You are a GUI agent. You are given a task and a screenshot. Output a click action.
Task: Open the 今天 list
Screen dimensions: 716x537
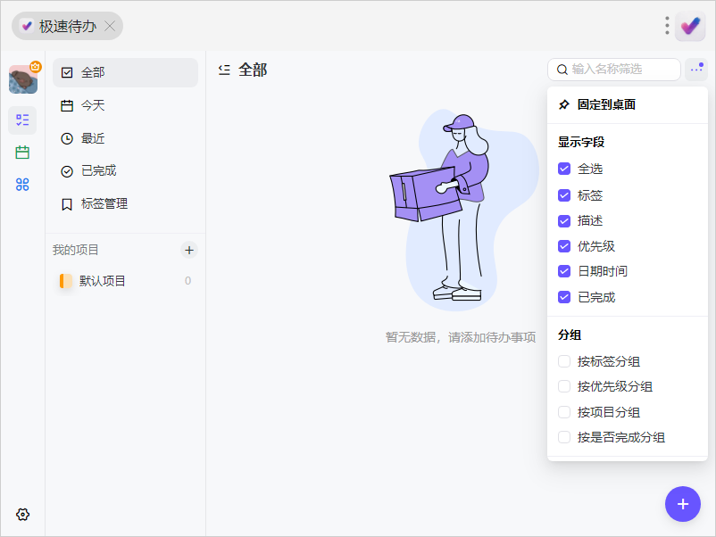click(125, 106)
